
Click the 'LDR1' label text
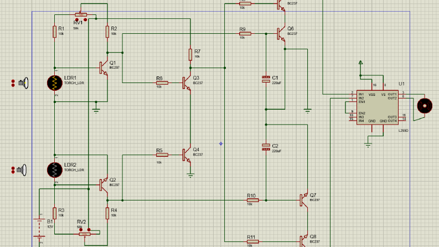70,78
